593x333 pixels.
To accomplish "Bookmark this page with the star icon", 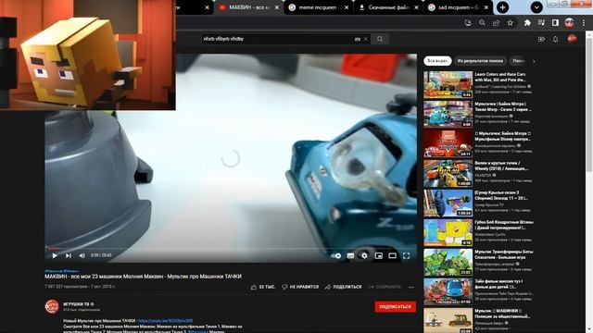I will click(510, 22).
